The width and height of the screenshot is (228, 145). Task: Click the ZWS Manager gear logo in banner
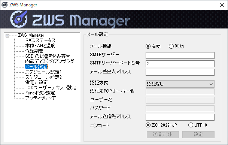pyautogui.click(x=19, y=19)
